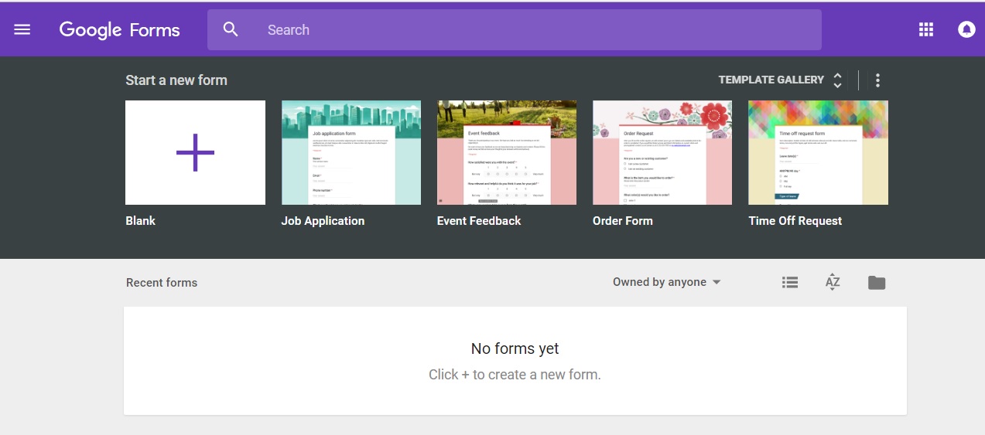The height and width of the screenshot is (435, 985).
Task: Click the search magnifier icon
Action: coord(231,29)
